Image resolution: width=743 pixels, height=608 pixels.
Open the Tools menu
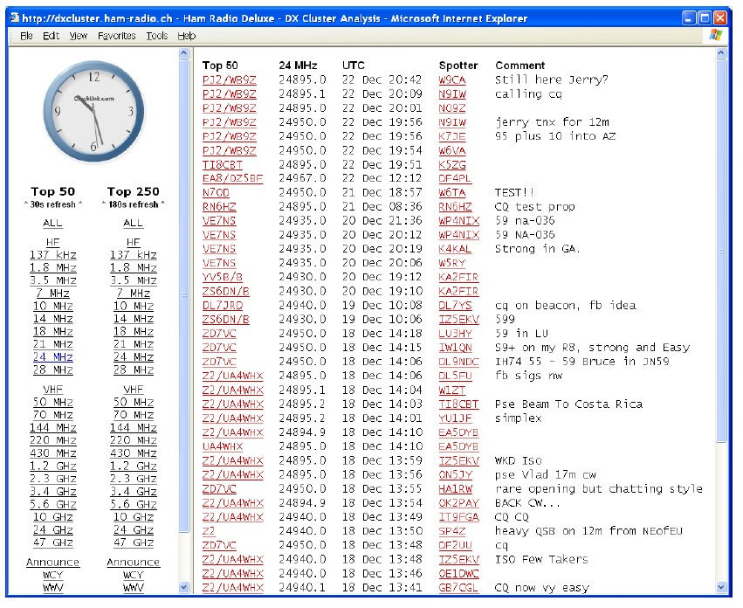[x=157, y=36]
